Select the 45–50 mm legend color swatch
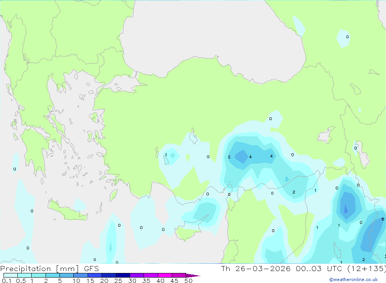The height and width of the screenshot is (283, 386). click(x=179, y=275)
